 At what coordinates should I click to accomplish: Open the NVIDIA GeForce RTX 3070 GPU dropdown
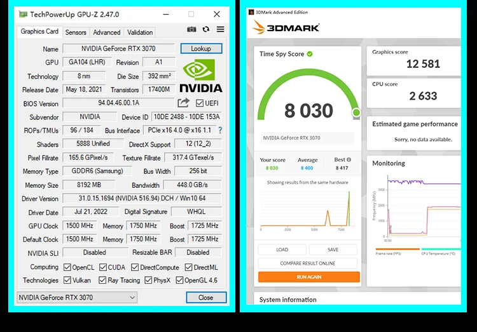77,297
